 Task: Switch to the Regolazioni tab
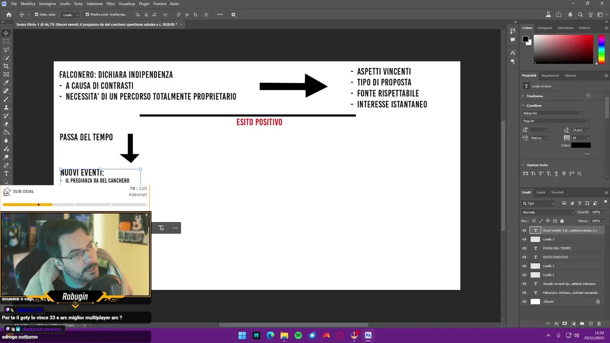tap(550, 75)
